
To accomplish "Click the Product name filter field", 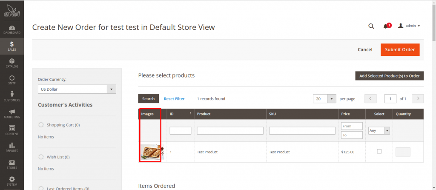I will pyautogui.click(x=230, y=130).
